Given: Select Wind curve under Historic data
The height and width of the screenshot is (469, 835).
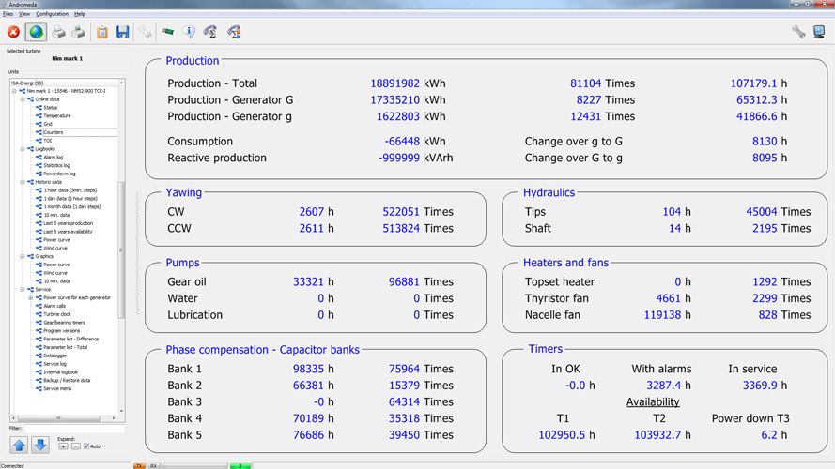Looking at the screenshot, I should click(x=55, y=249).
